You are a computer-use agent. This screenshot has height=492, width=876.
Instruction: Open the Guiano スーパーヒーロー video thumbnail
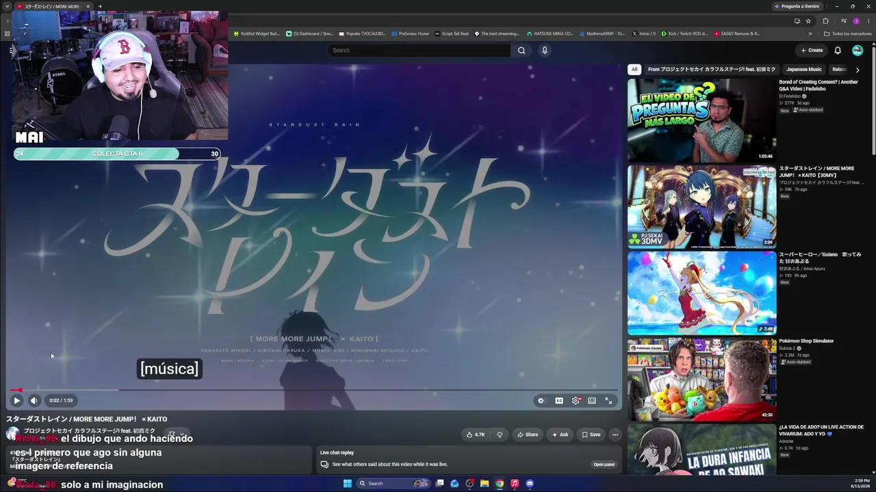click(701, 292)
